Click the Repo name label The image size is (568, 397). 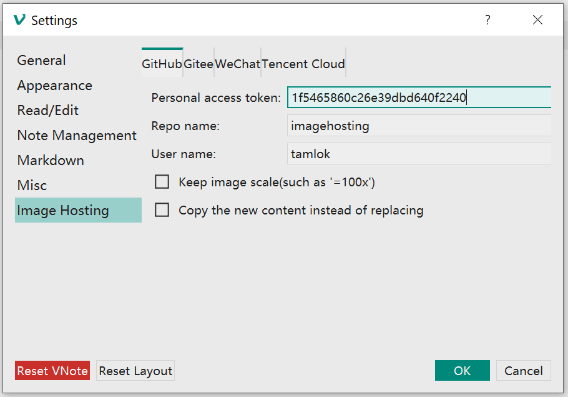pos(185,126)
